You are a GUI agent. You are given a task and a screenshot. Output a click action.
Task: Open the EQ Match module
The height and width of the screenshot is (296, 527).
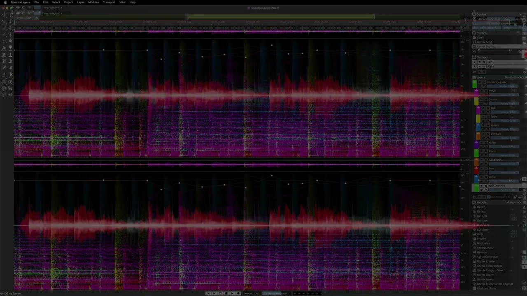[483, 229]
